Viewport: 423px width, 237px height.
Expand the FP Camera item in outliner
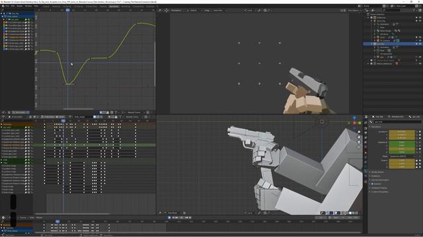click(x=375, y=41)
